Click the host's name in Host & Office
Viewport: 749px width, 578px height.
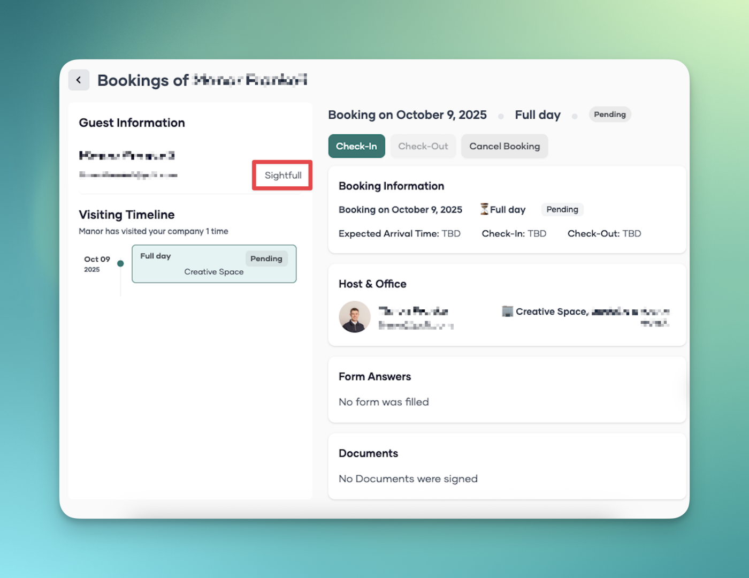413,311
